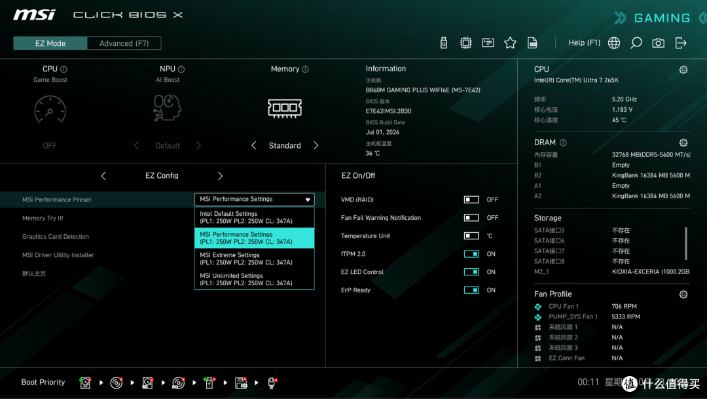Select sixth boot priority USB floppy icon
Viewport: 707px width, 399px height.
coord(241,383)
